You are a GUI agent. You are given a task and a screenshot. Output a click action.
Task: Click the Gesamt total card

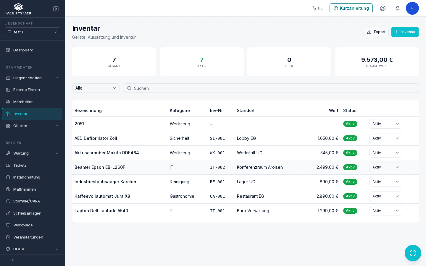[114, 62]
